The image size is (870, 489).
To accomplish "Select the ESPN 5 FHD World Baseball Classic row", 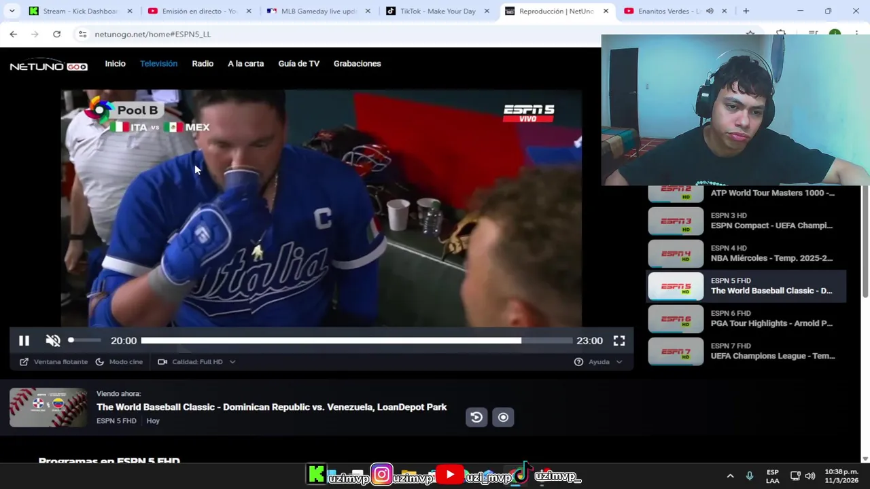I will click(746, 286).
